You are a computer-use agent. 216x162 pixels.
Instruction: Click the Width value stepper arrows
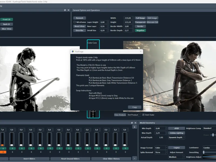tap(133, 18)
